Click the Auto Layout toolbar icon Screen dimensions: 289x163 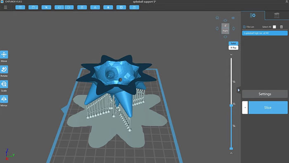(95, 7)
